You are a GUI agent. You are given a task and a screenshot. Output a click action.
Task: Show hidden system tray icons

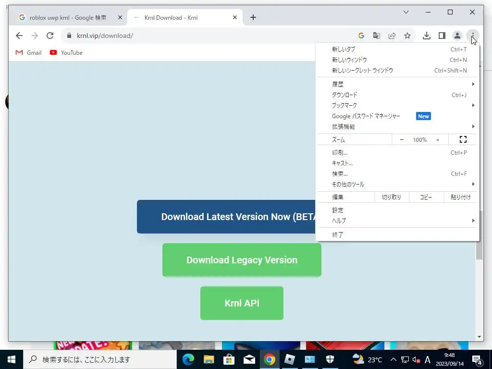click(393, 359)
